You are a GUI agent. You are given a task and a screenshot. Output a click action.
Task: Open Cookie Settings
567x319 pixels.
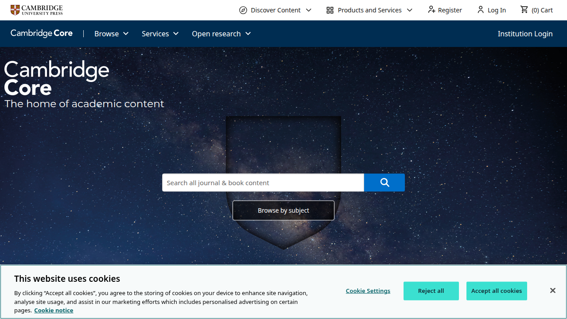[368, 291]
